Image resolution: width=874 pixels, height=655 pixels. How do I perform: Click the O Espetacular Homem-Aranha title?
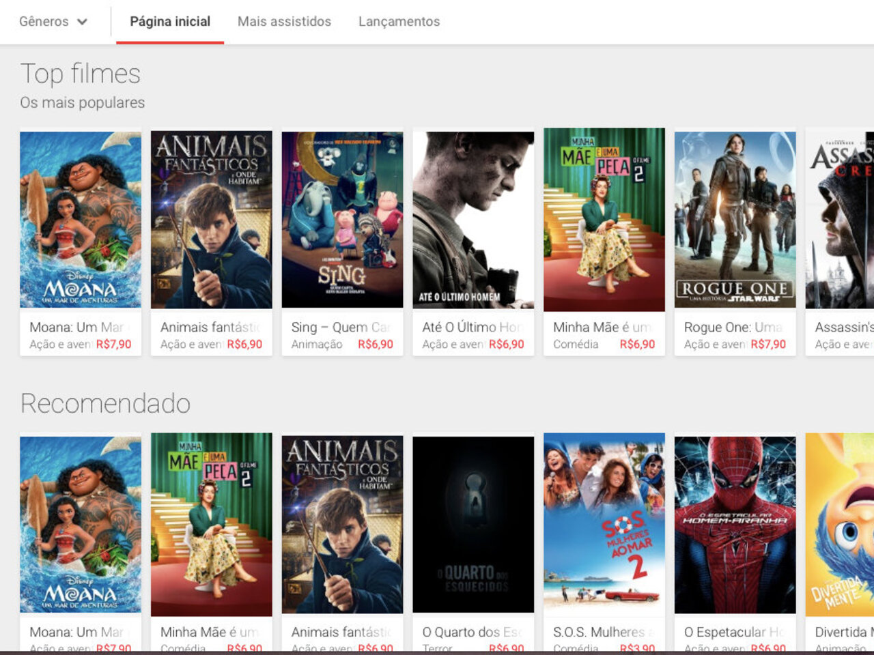733,632
